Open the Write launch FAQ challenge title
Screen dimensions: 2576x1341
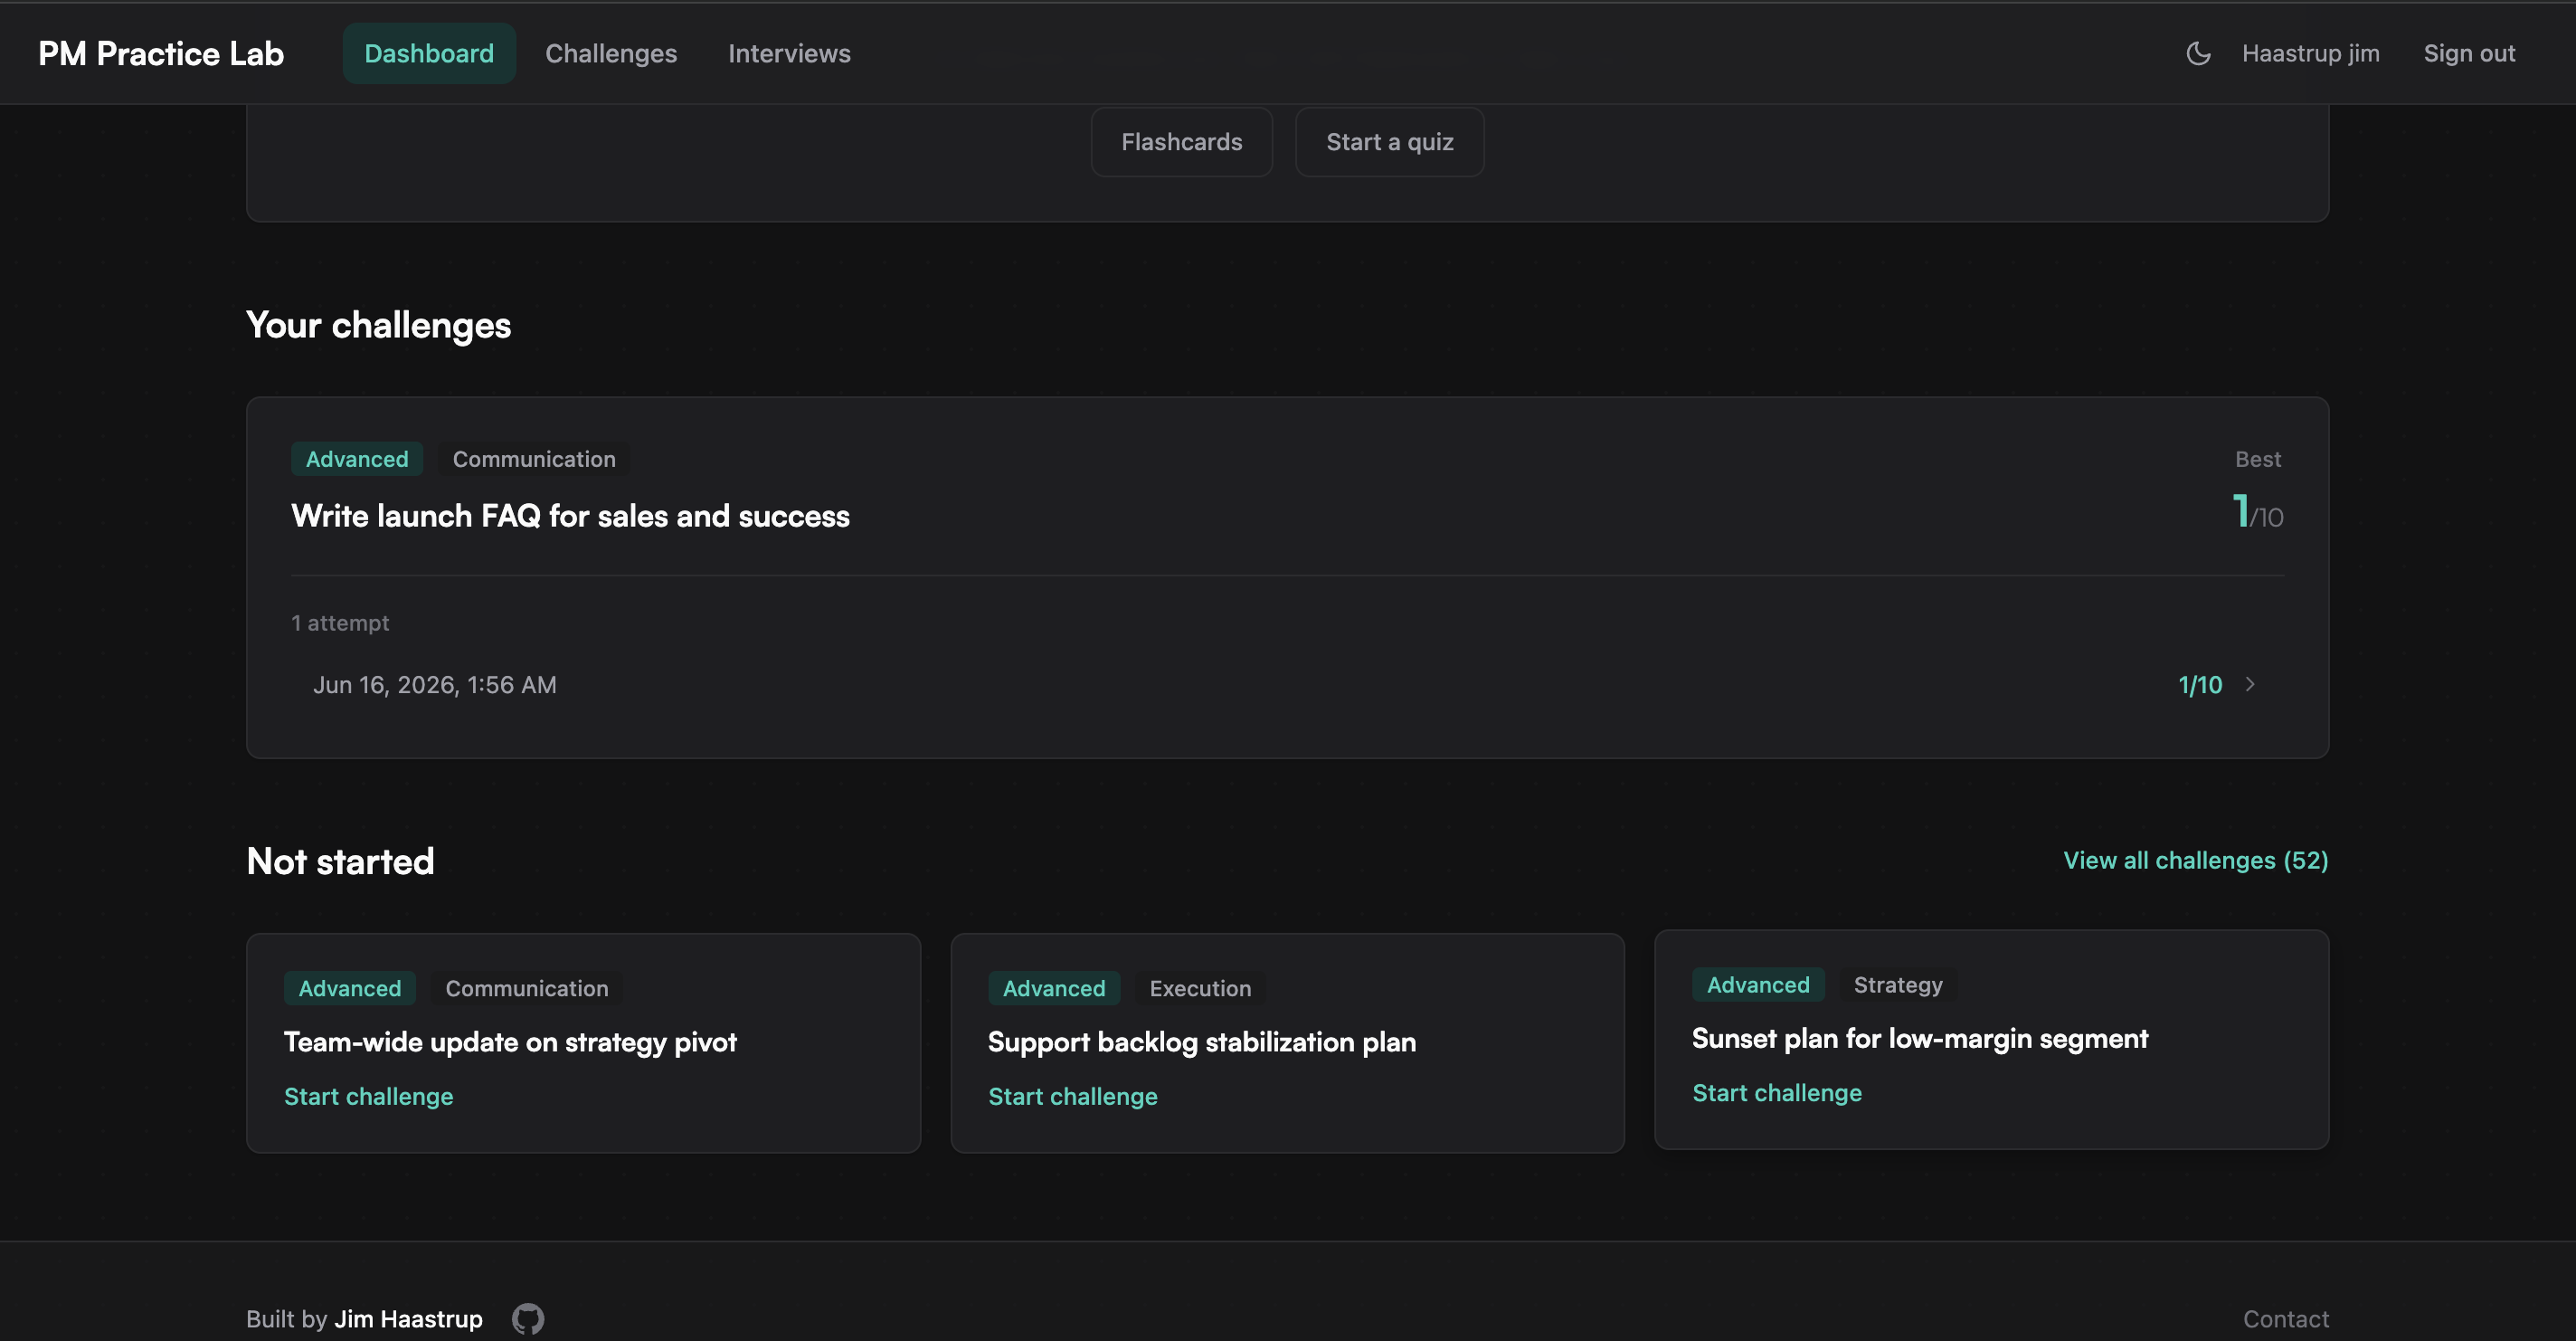click(x=570, y=516)
